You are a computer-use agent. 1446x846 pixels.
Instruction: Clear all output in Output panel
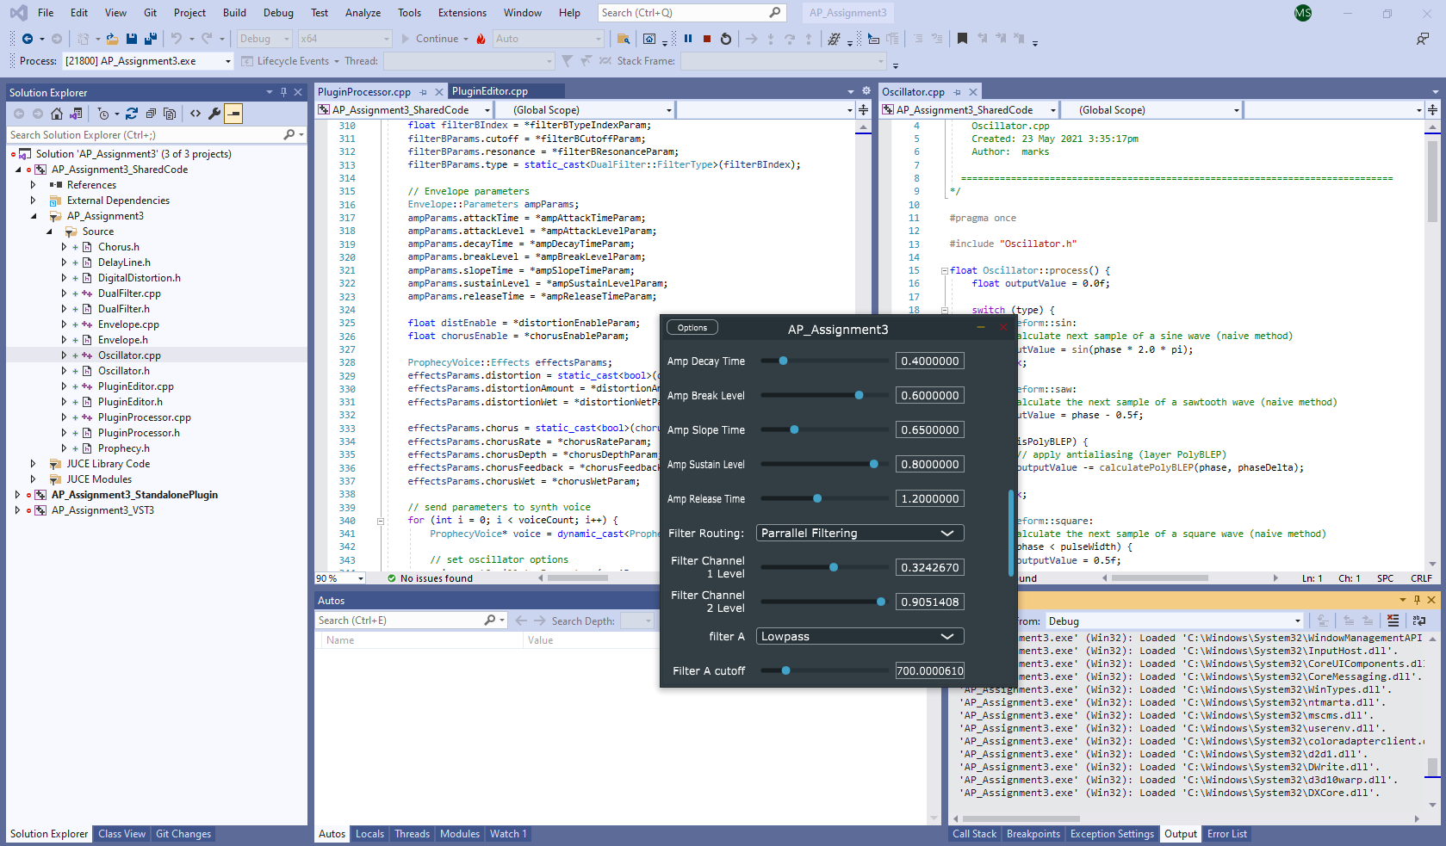[1393, 621]
